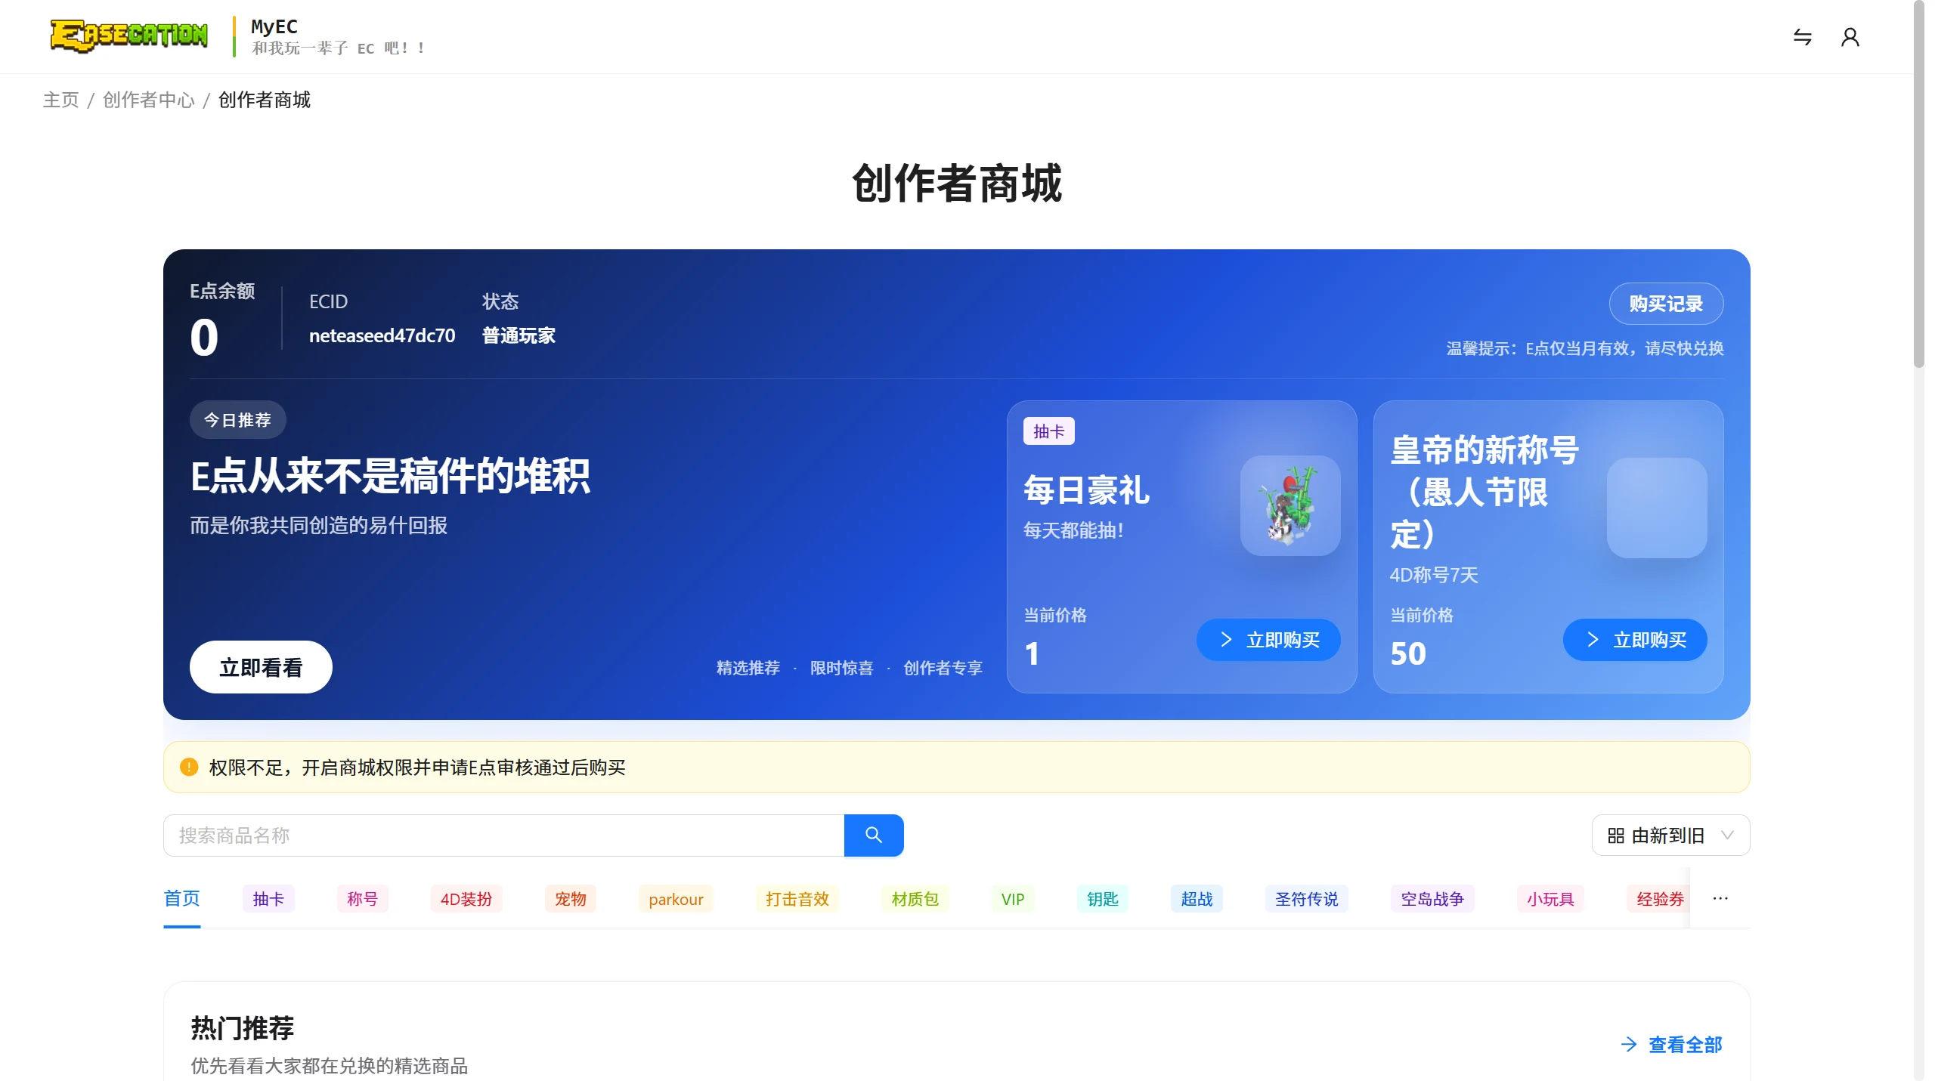Click the 每日豪礼 item thumbnail

(x=1290, y=505)
